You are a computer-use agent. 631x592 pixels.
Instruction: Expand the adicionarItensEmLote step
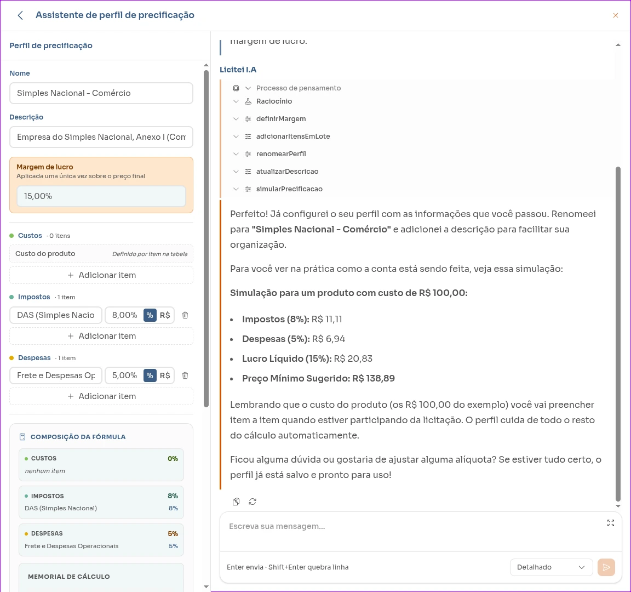236,136
